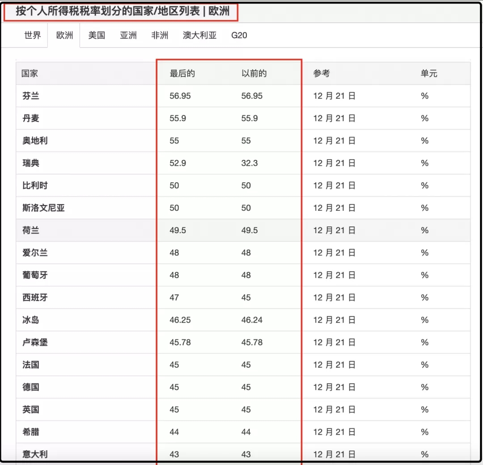This screenshot has height=465, width=483.
Task: Open the 卢森堡 country link
Action: (x=35, y=343)
